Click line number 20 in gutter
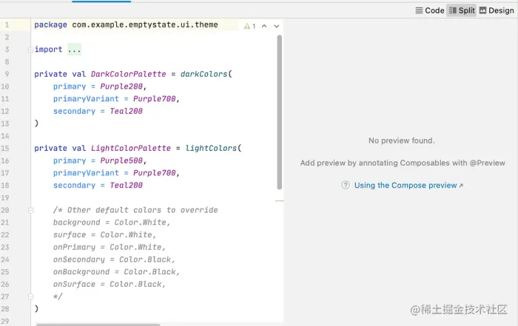Viewport: 518px width, 326px height. point(5,210)
